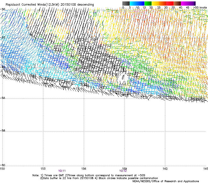Click the '159' longitude axis label
This screenshot has width=208, height=183.
[124, 169]
